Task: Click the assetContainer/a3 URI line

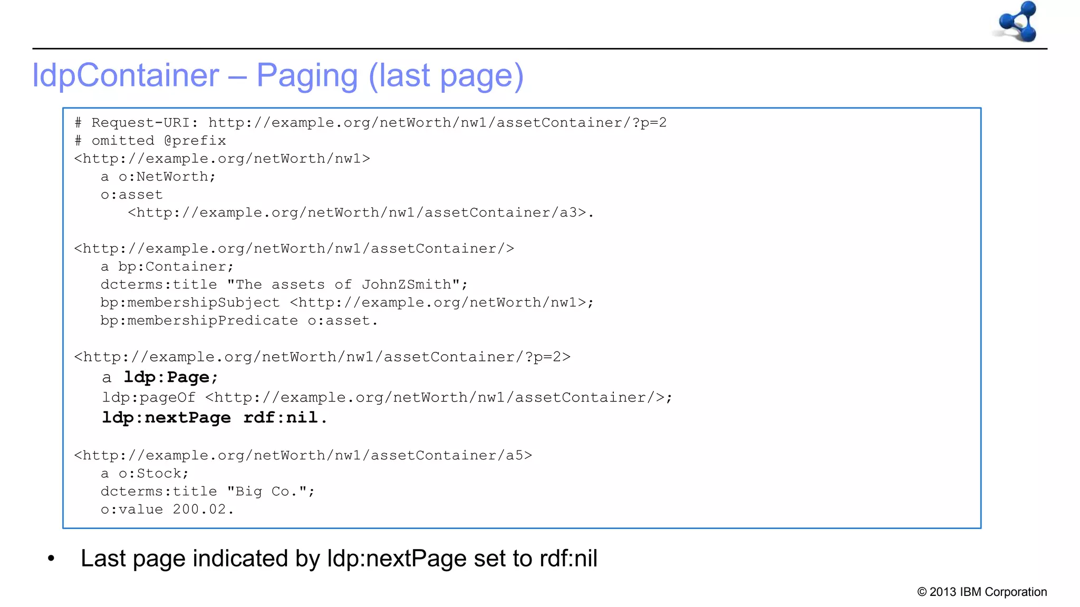Action: pos(361,212)
